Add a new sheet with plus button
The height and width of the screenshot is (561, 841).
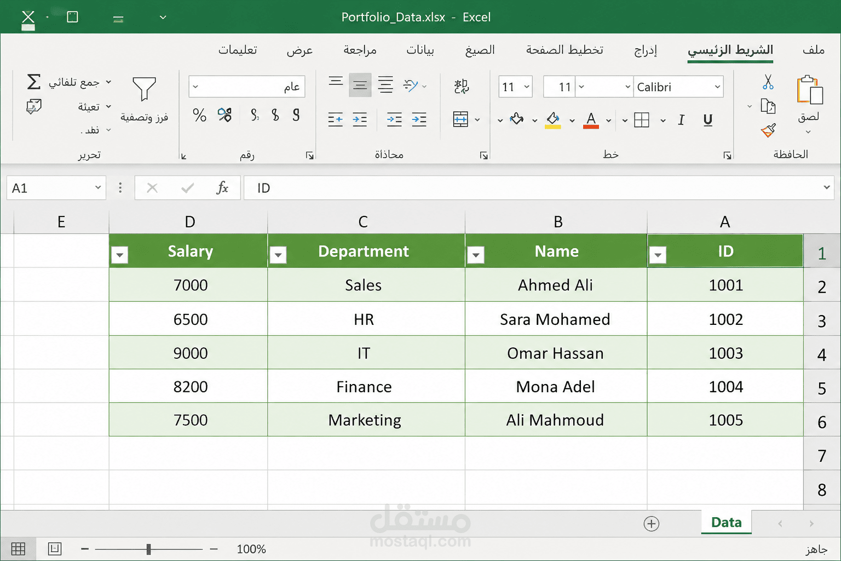pyautogui.click(x=651, y=524)
